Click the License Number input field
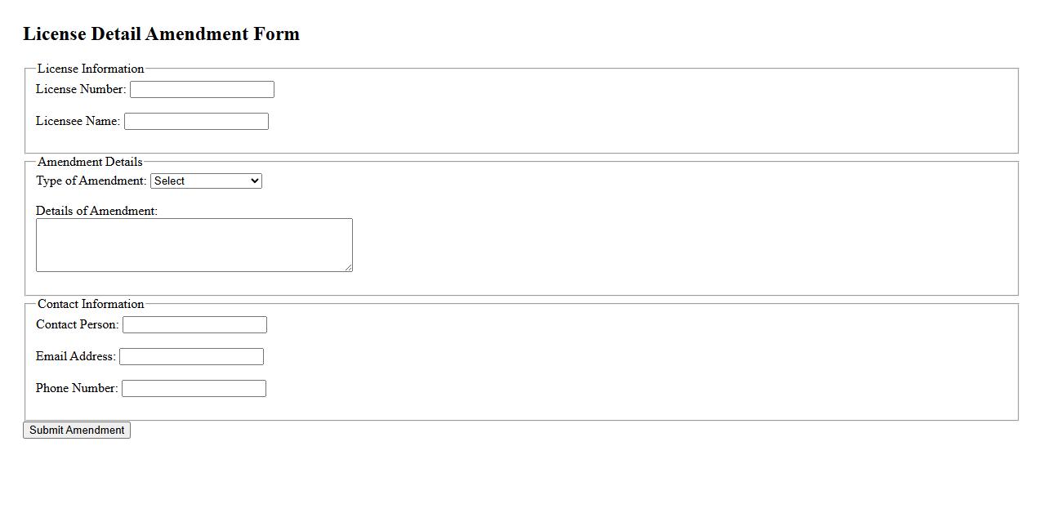 [x=202, y=90]
